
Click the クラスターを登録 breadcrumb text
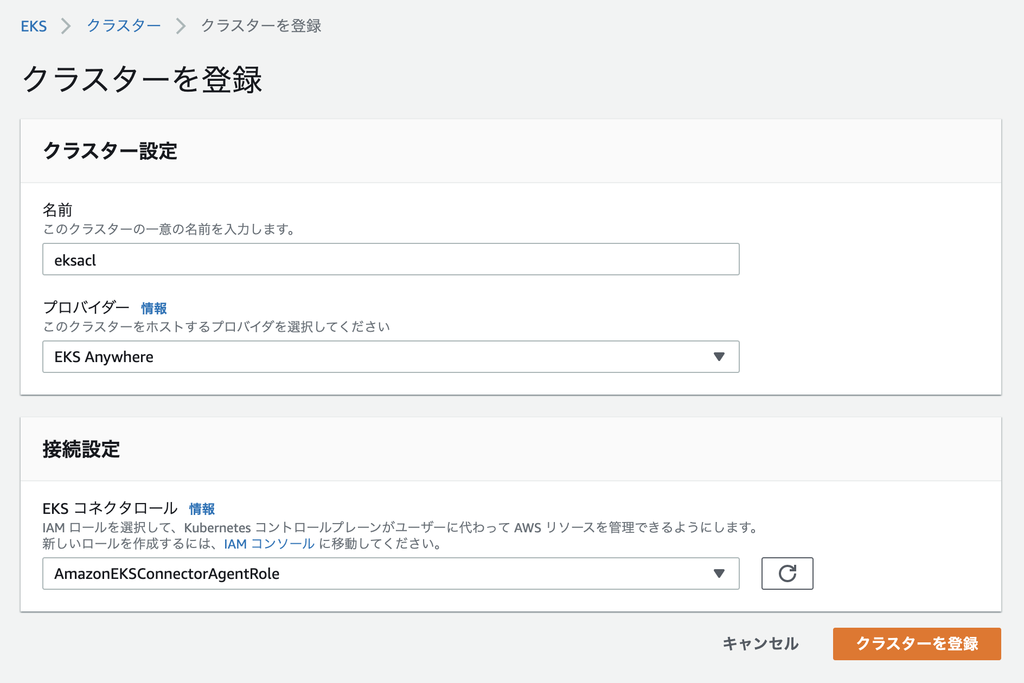point(261,25)
